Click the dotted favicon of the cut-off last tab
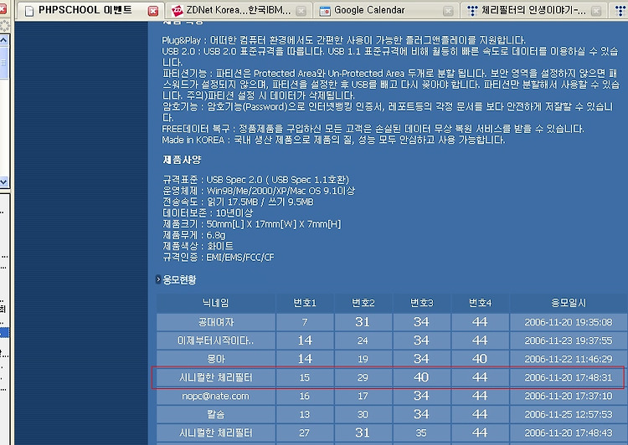628x445 pixels. 620,11
